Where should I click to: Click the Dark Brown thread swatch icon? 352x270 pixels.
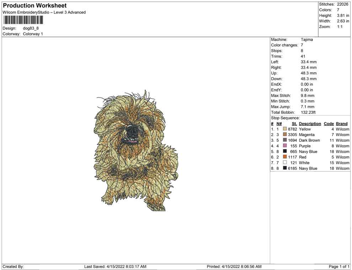click(x=284, y=140)
